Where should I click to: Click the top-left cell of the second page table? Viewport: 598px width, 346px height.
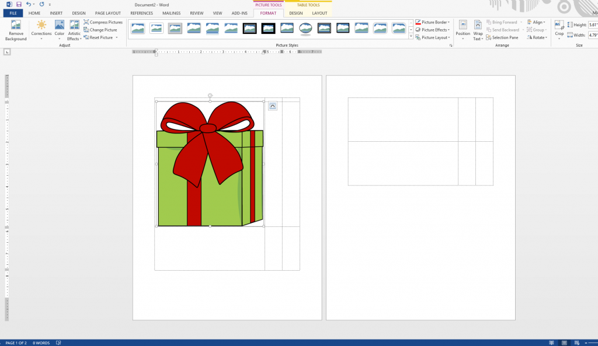pos(403,120)
